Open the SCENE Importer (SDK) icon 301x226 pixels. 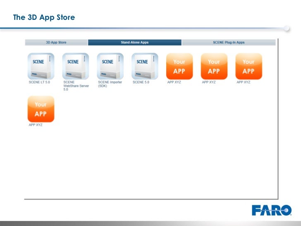click(x=110, y=66)
